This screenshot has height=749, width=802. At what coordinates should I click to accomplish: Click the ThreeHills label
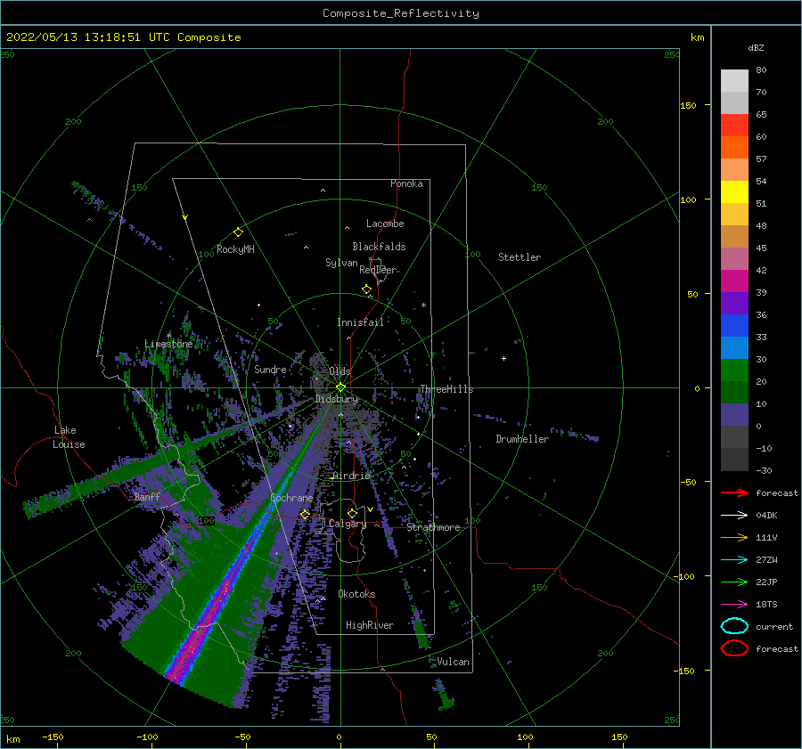(x=446, y=389)
